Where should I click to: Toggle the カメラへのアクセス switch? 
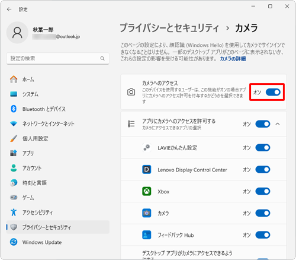coord(273,92)
